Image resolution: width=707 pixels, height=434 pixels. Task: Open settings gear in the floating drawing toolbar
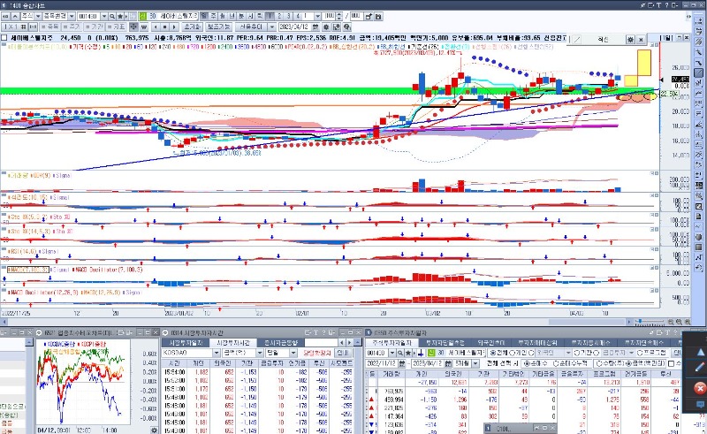coord(631,40)
